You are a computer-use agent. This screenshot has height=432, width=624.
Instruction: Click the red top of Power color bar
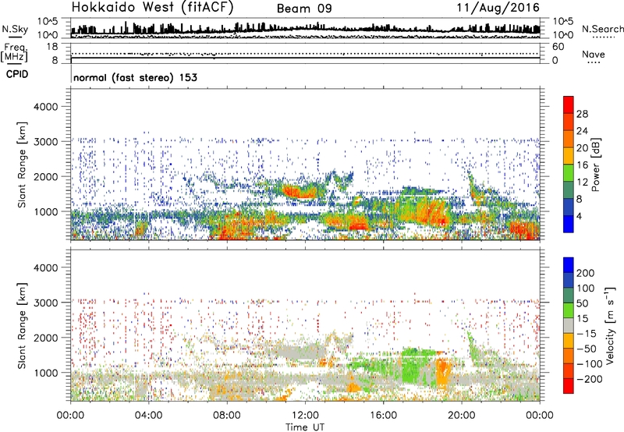(x=569, y=103)
